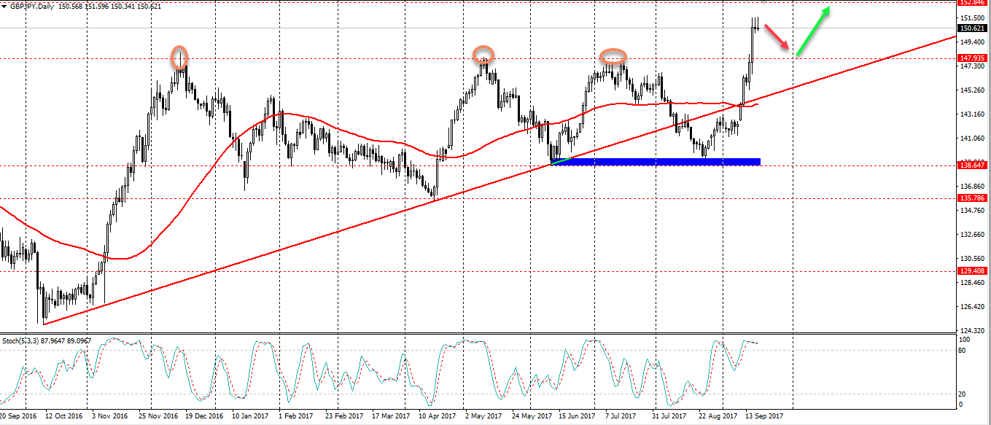Click the current price label 150.621
Image resolution: width=991 pixels, height=425 pixels.
tap(972, 28)
